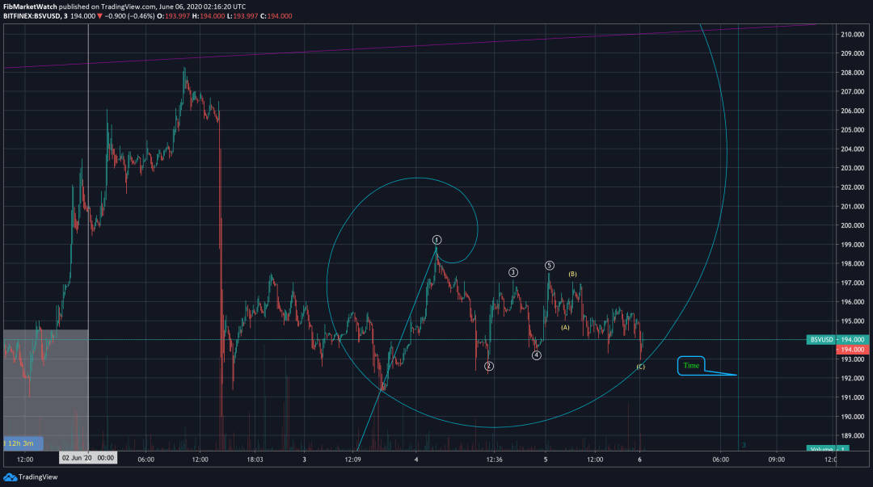Click the 18:03 label on time axis
The width and height of the screenshot is (873, 487).
tap(255, 459)
